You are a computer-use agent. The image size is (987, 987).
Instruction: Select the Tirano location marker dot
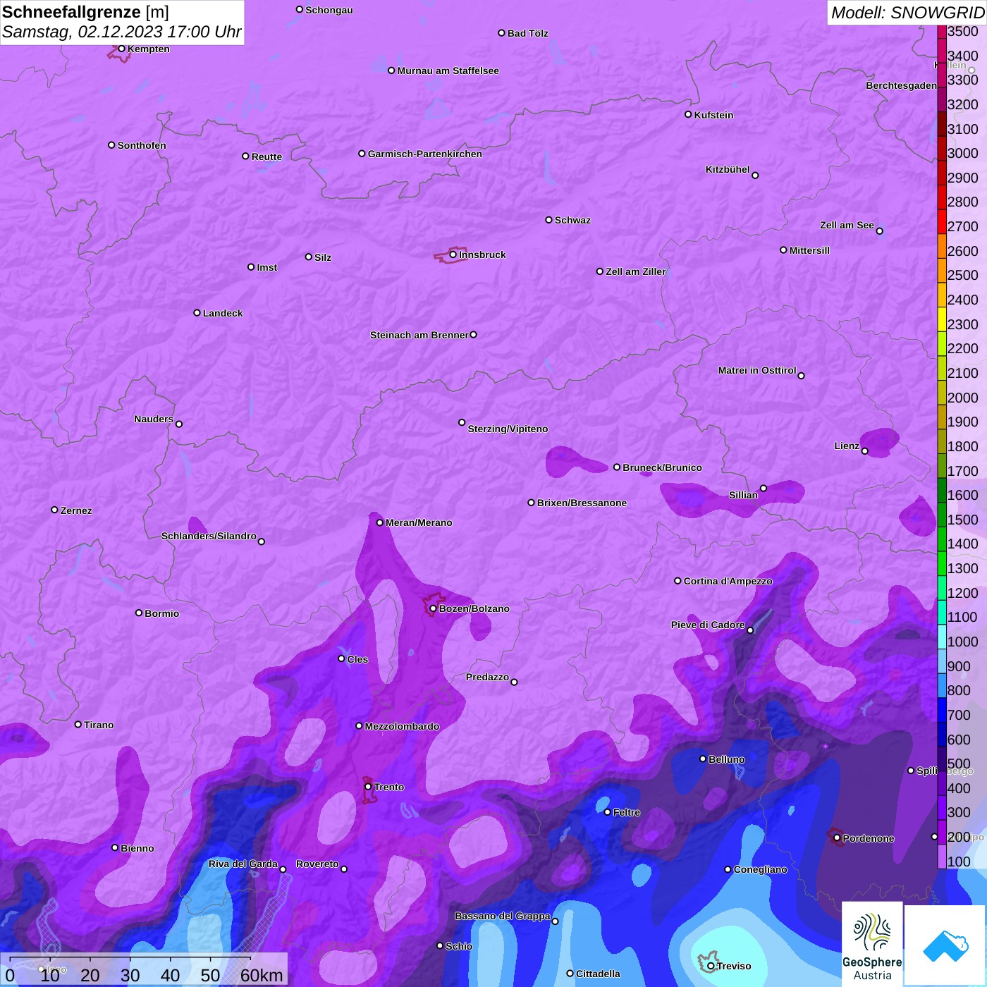point(78,724)
